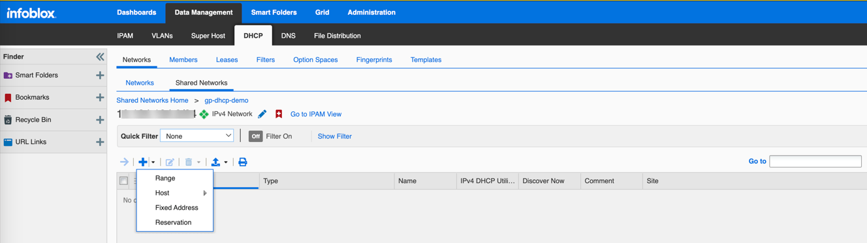Open the Filters tab
867x243 pixels.
tap(266, 60)
